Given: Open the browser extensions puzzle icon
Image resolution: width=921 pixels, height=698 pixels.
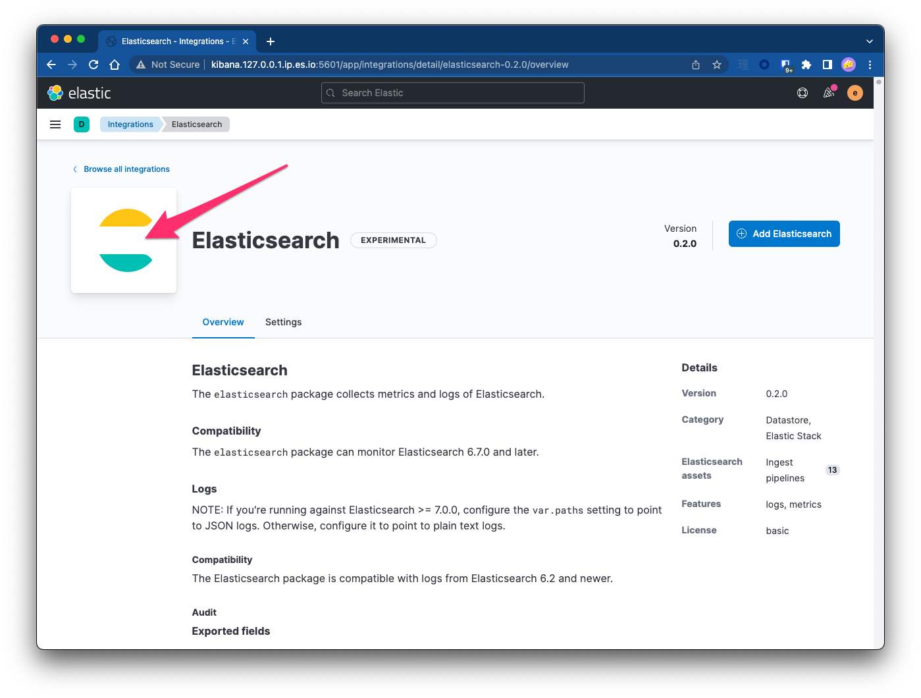Looking at the screenshot, I should [x=806, y=65].
